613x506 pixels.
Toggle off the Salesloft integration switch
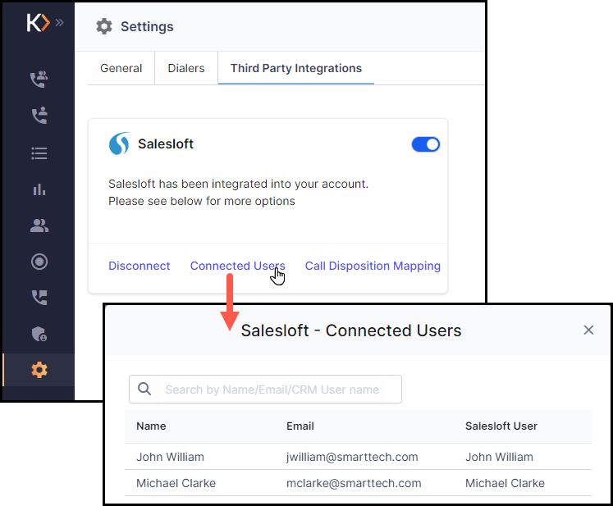pos(426,144)
